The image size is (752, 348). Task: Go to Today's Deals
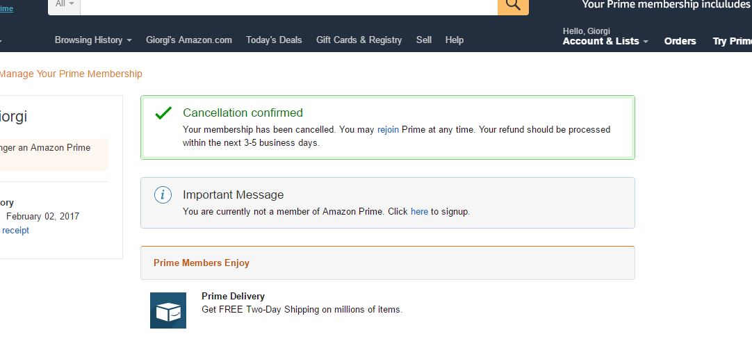(274, 40)
